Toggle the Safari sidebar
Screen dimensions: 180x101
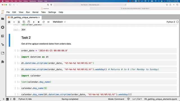[x=10, y=5]
